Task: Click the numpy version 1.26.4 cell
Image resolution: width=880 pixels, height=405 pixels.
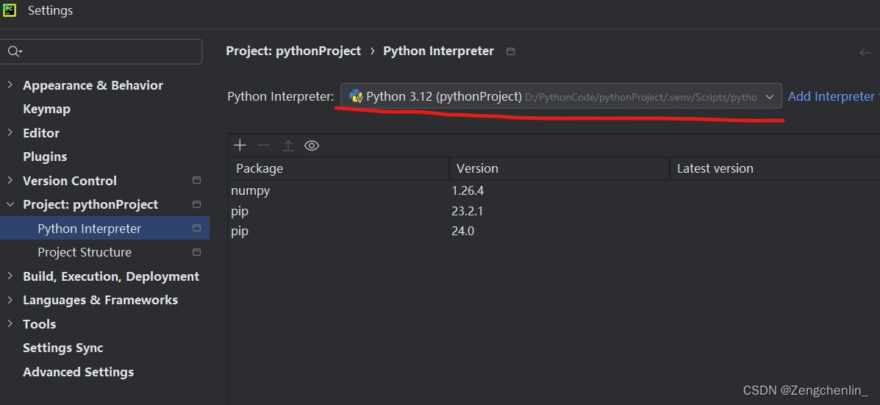Action: tap(468, 190)
